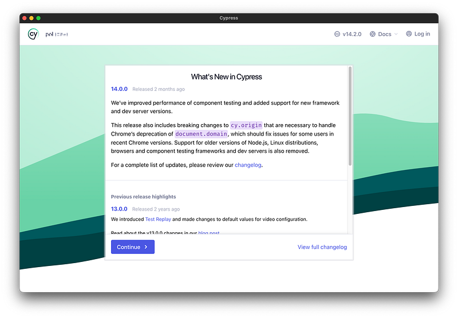Click the document.domain code snippet

tap(202, 134)
